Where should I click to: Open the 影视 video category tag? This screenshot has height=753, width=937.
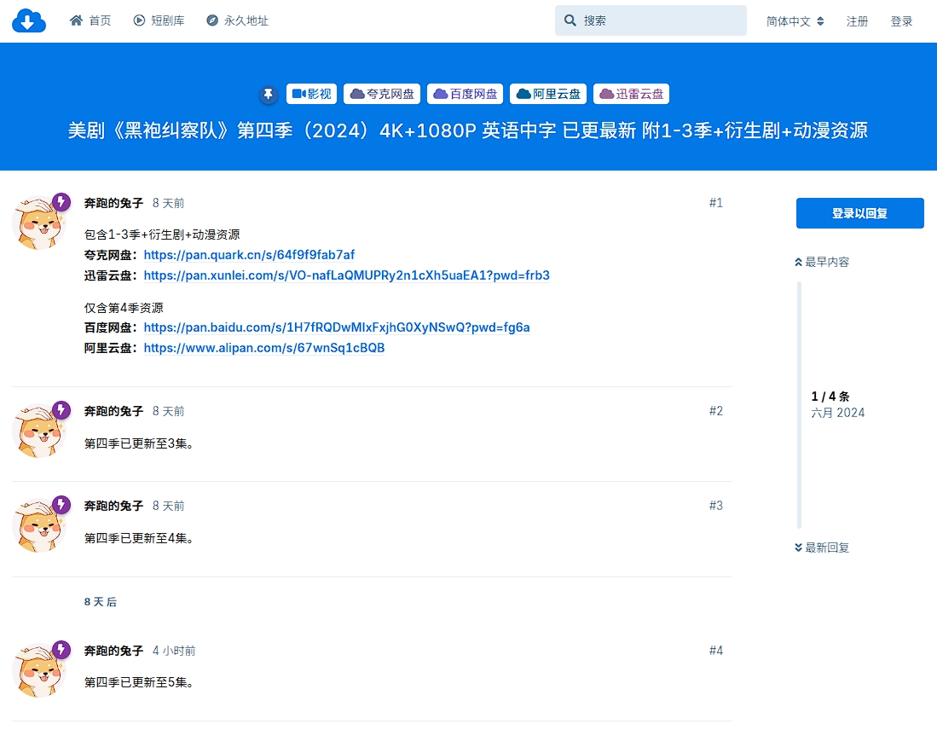(311, 94)
